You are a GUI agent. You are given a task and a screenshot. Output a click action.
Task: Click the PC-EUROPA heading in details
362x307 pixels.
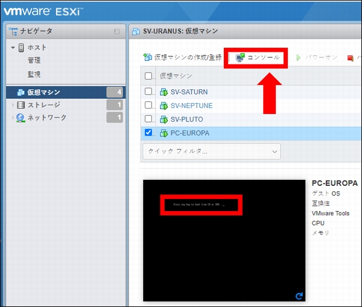tap(334, 183)
